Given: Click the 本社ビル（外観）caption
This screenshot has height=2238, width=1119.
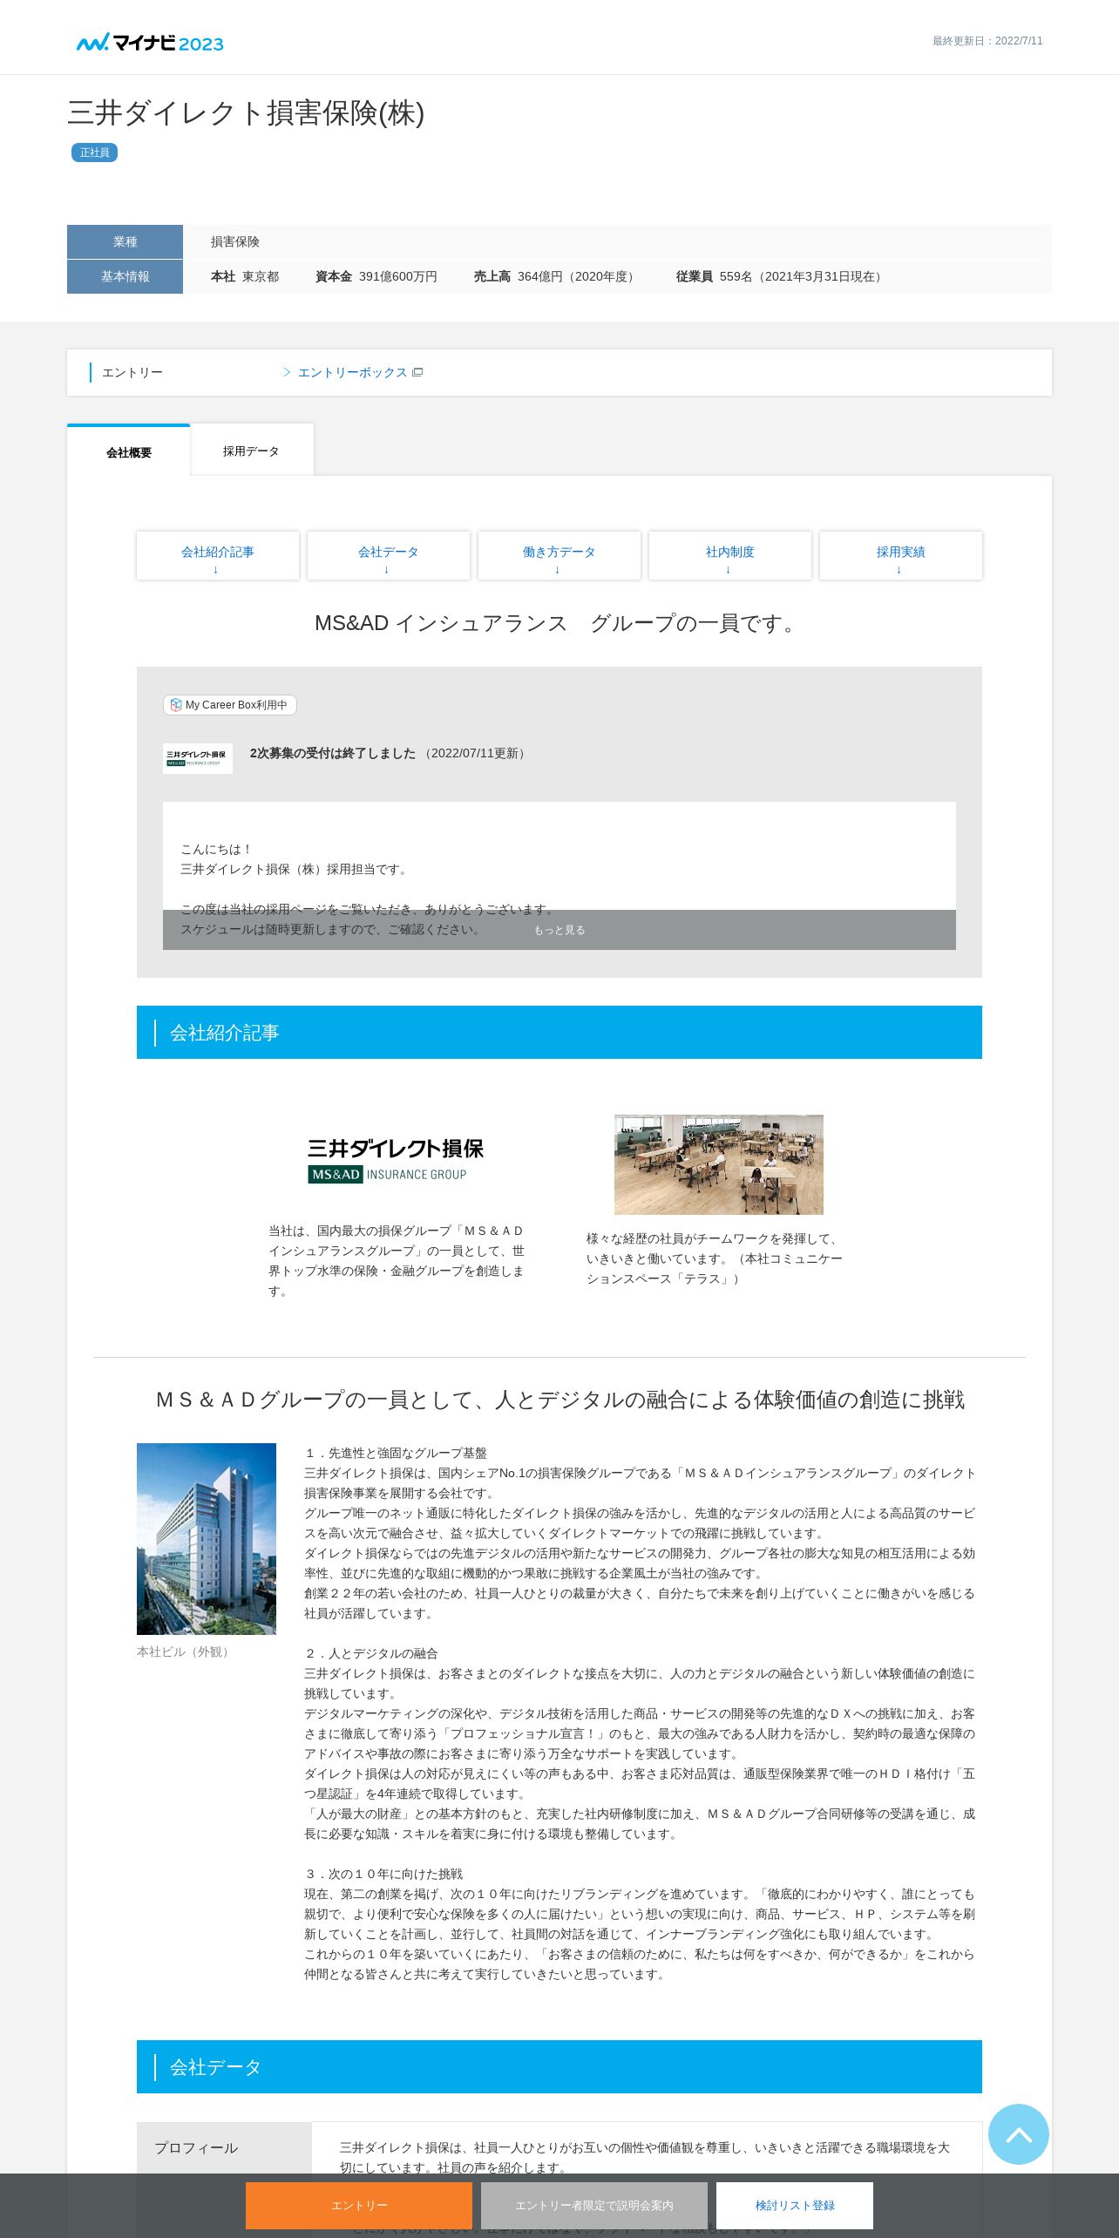Looking at the screenshot, I should (x=185, y=1651).
